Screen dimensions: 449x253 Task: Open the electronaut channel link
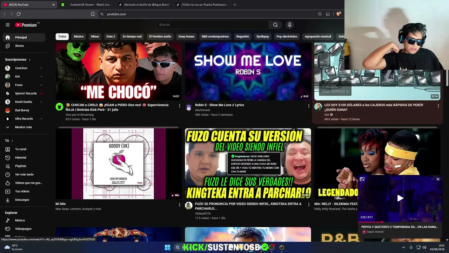coord(203,110)
